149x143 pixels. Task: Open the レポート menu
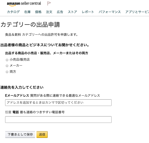(x=88, y=12)
